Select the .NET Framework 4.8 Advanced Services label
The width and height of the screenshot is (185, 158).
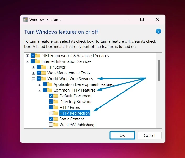(x=75, y=55)
